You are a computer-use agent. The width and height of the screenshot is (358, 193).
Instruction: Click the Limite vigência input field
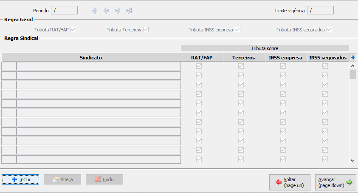(320, 10)
